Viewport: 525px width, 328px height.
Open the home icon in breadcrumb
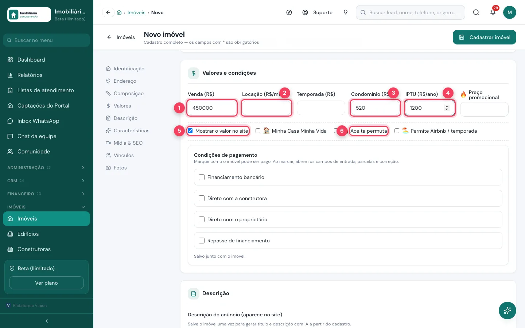(x=119, y=12)
